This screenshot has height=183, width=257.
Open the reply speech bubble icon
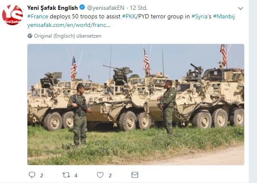tap(32, 175)
